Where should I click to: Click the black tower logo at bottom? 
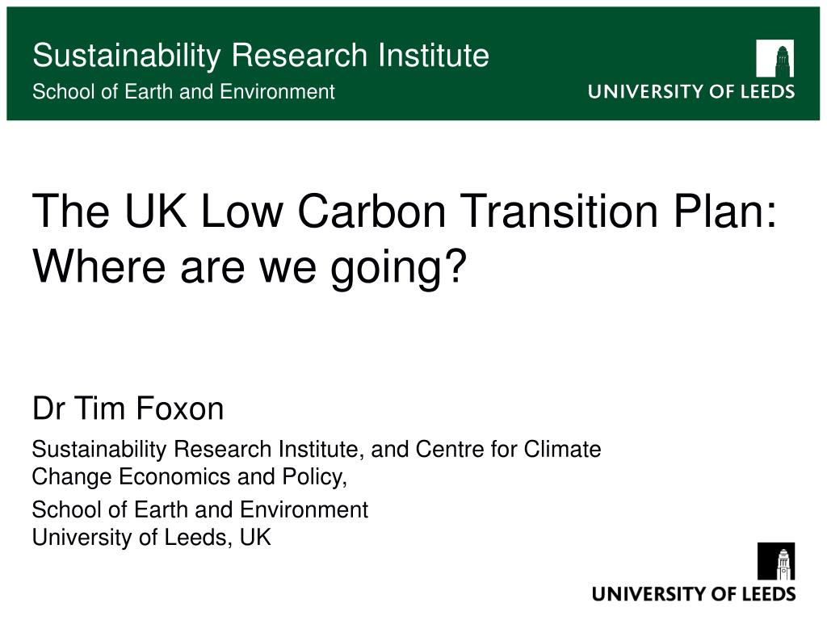(776, 561)
